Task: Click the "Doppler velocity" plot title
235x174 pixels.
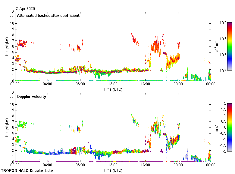Action: [32, 97]
